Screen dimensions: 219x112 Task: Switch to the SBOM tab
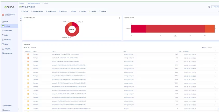click(73, 11)
